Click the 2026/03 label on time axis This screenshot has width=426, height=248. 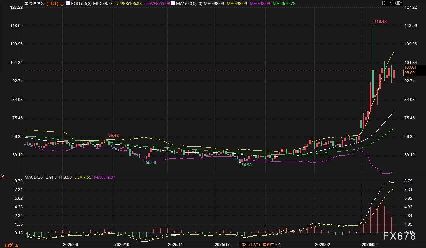tap(369, 245)
